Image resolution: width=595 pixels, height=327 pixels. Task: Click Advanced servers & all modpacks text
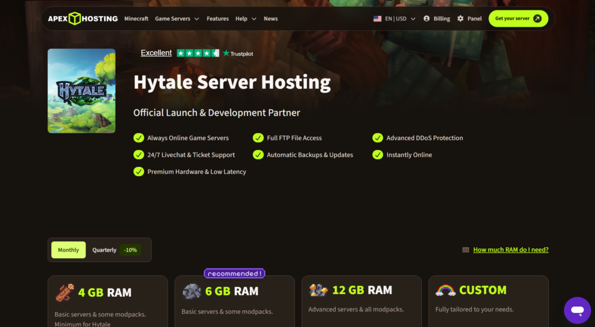click(x=356, y=310)
